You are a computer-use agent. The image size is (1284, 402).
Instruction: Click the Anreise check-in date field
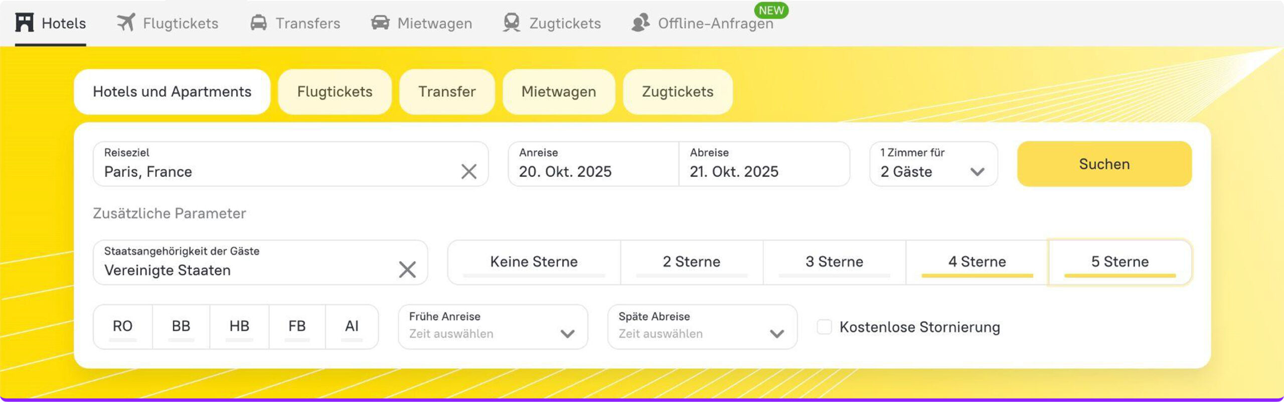(593, 164)
